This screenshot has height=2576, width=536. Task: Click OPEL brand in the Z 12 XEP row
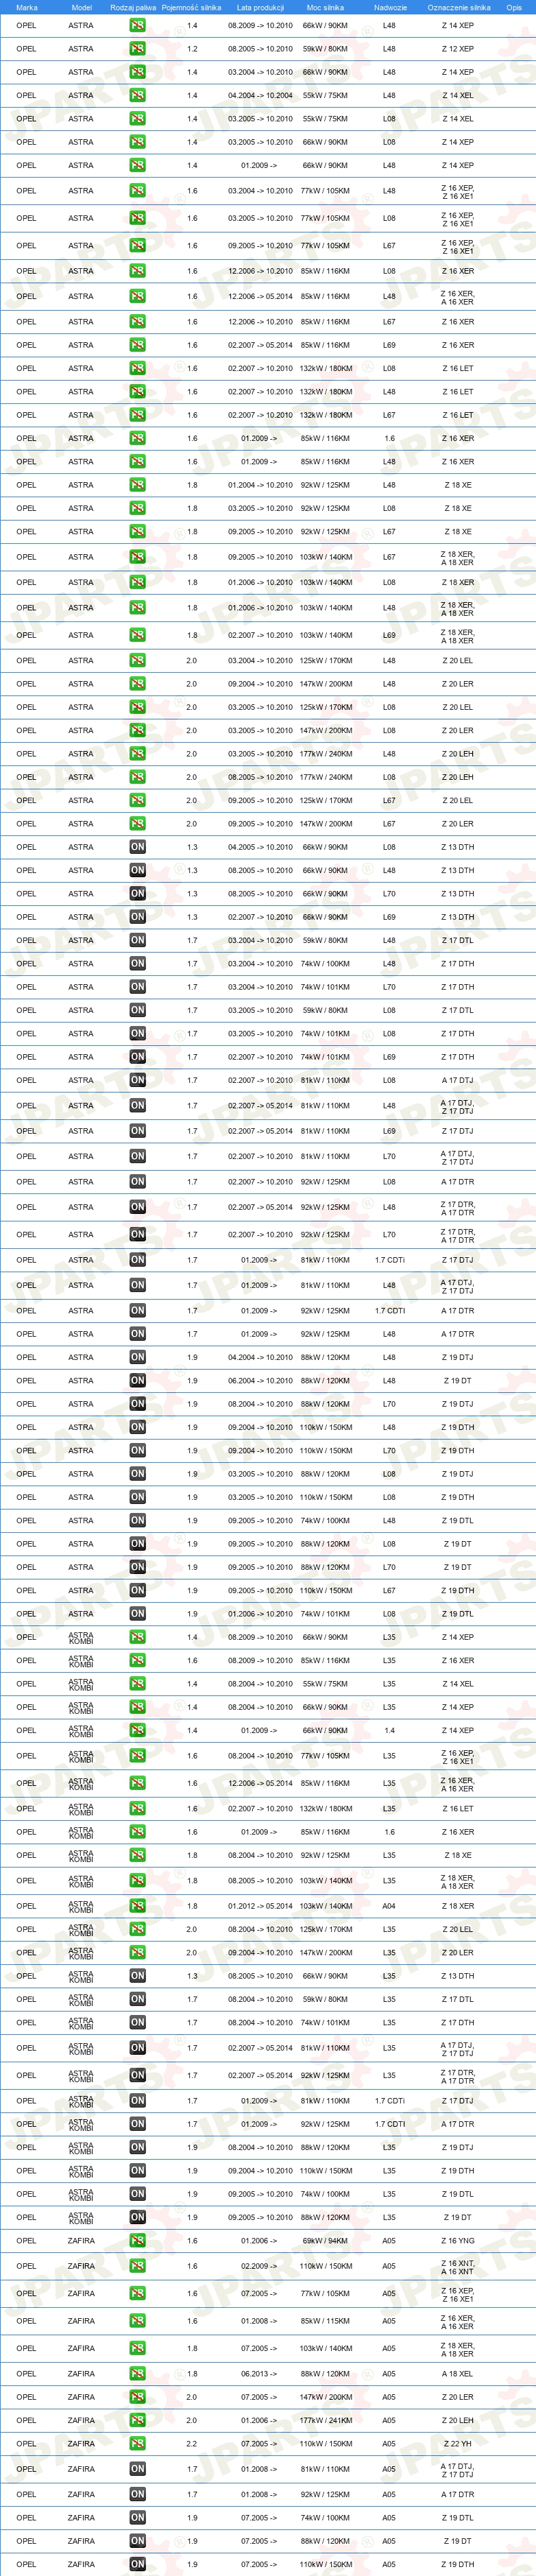tap(26, 49)
